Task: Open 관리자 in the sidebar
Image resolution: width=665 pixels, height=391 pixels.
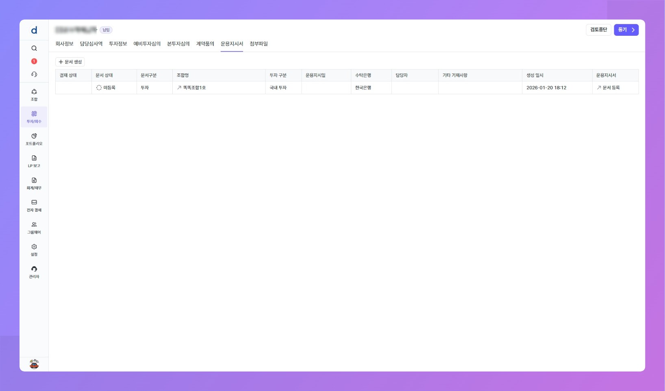Action: click(34, 272)
